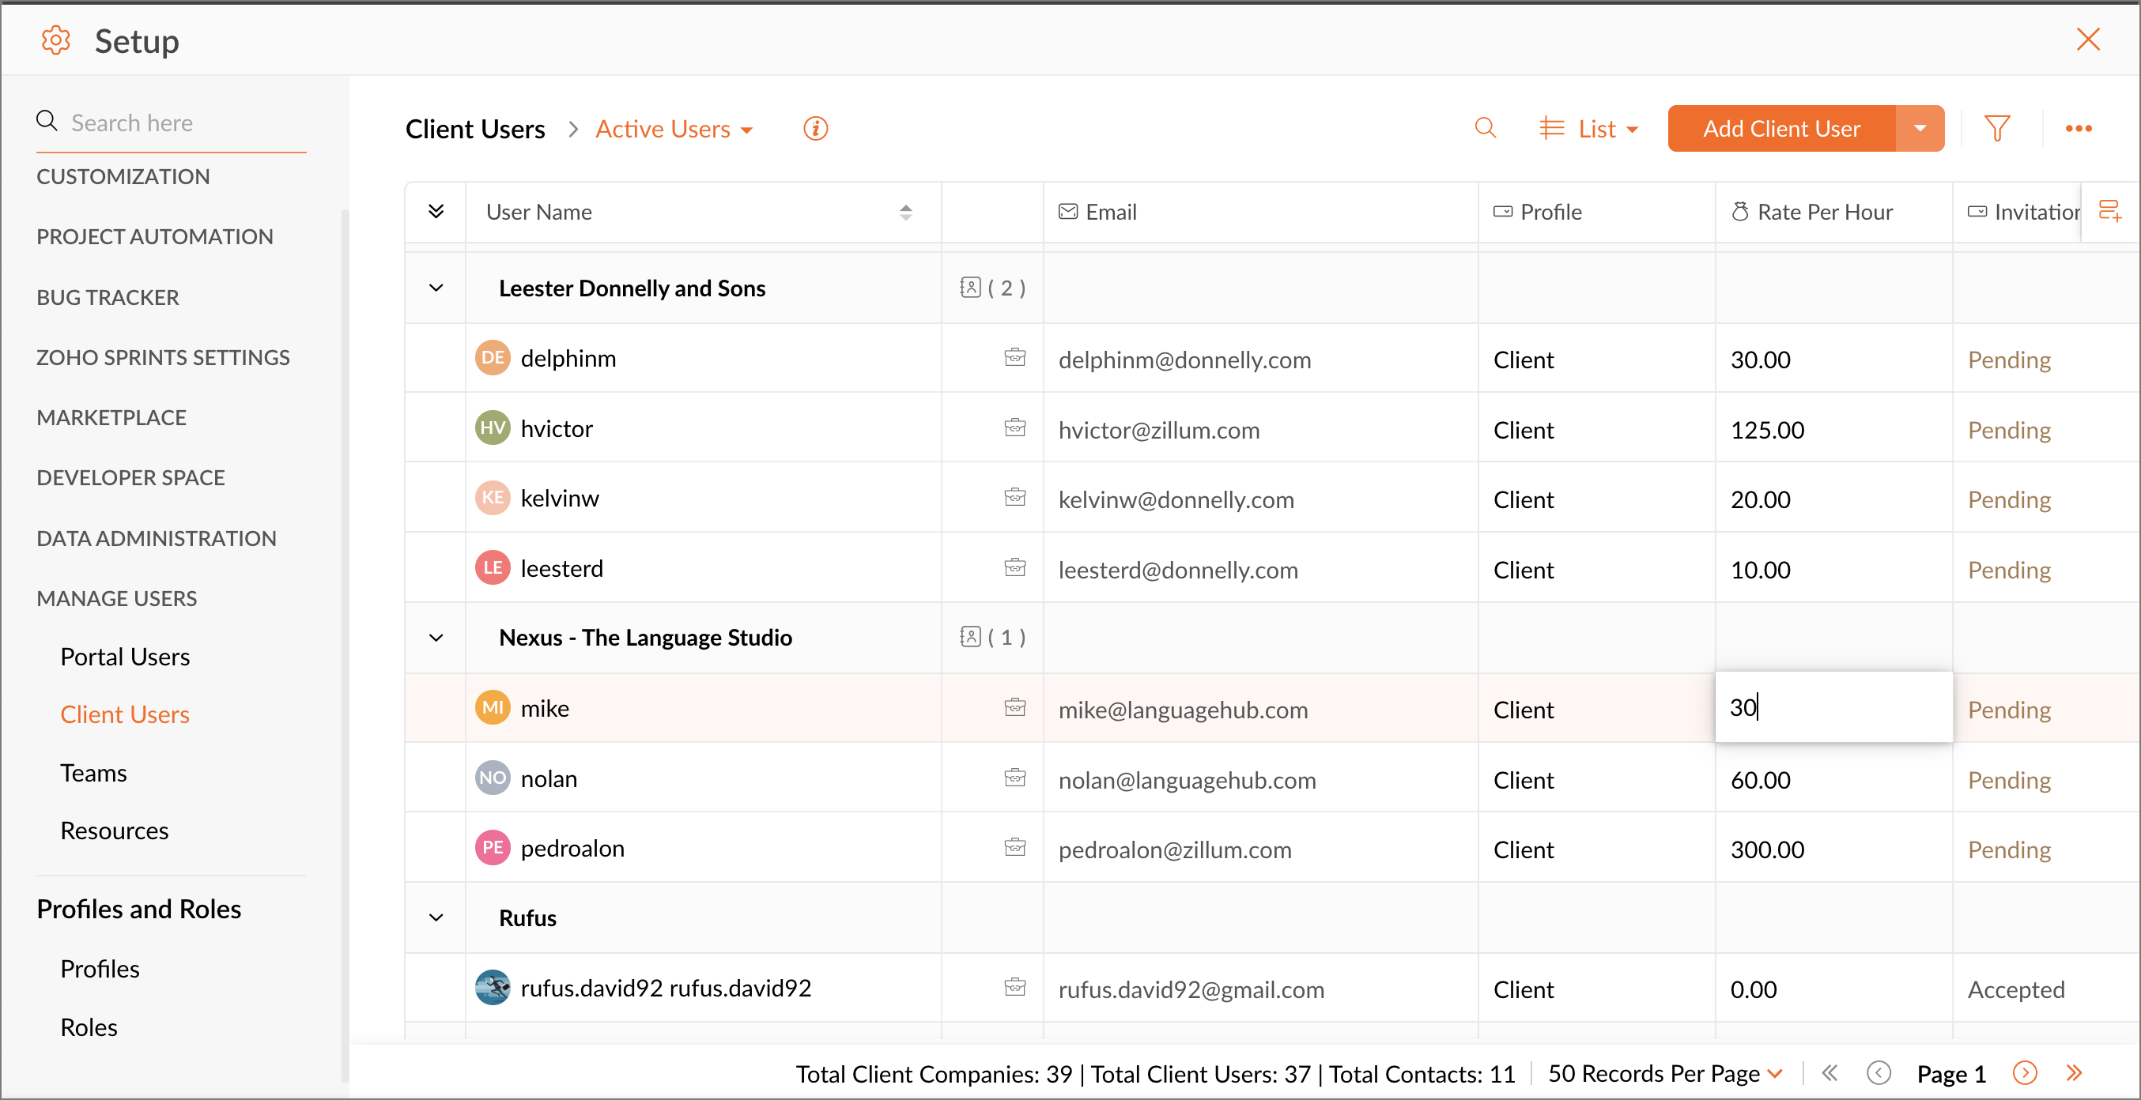The image size is (2141, 1100).
Task: Open the three-dots more options menu
Action: pos(2078,129)
